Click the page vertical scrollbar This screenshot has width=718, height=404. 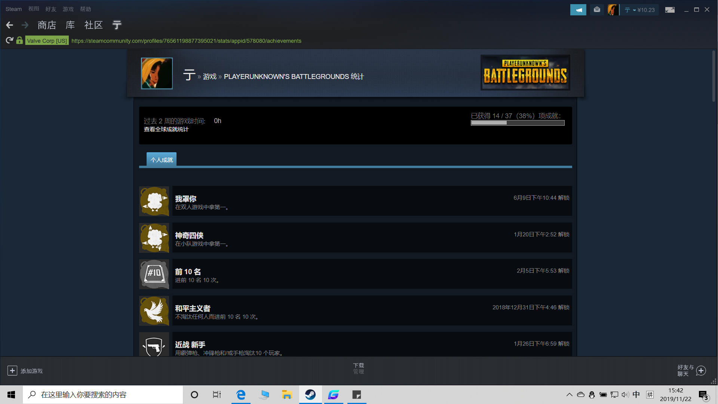[x=714, y=76]
